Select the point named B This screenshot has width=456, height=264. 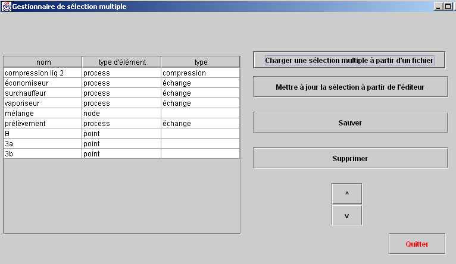point(121,134)
